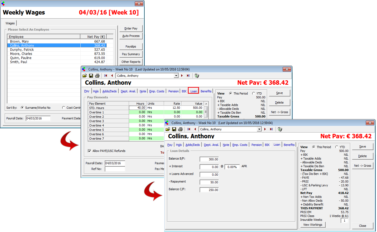Click the recycle bin icon in the Loan Details window

280,129
